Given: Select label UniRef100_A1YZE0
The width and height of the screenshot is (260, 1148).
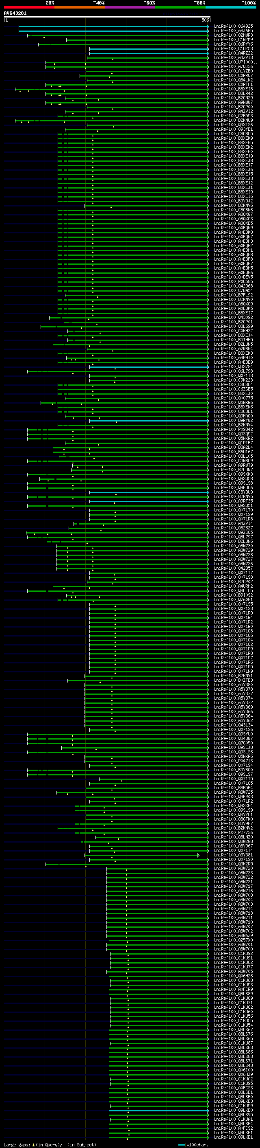Looking at the screenshot, I should 233,71.
